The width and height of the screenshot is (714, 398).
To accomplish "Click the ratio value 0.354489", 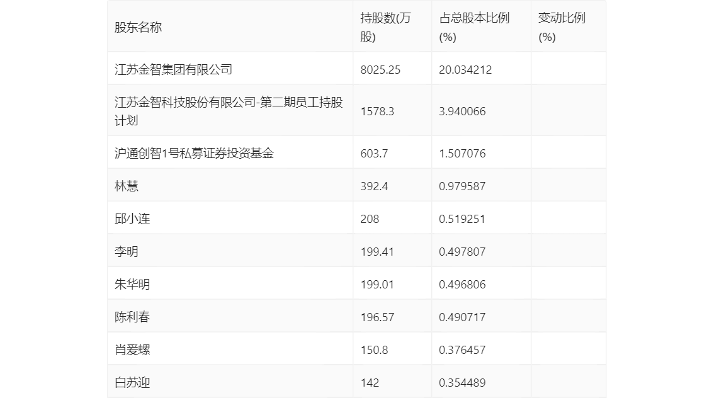I will click(462, 383).
